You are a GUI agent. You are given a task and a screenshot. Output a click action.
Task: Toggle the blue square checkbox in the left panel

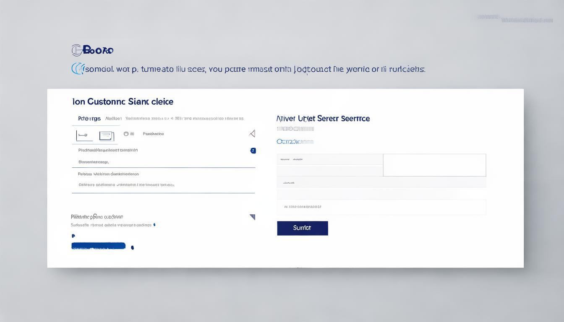(x=253, y=151)
